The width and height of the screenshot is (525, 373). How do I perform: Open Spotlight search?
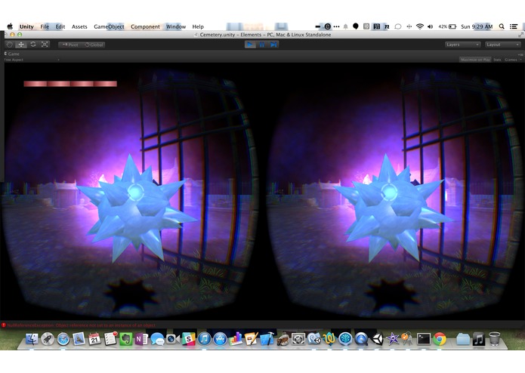point(502,26)
